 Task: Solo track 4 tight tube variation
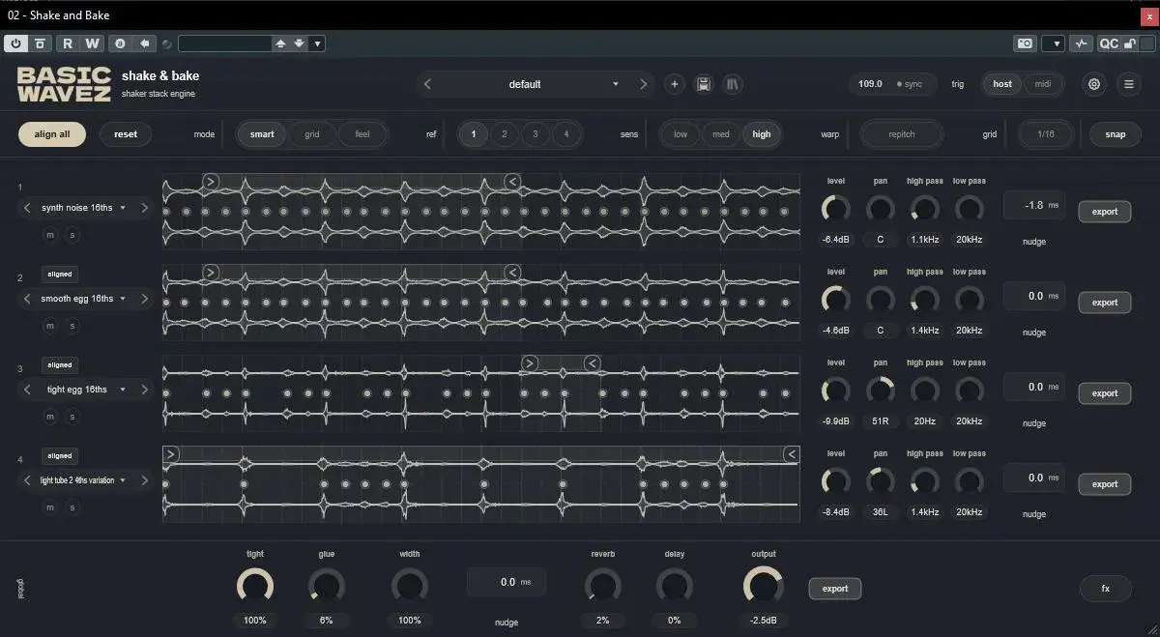pyautogui.click(x=72, y=507)
